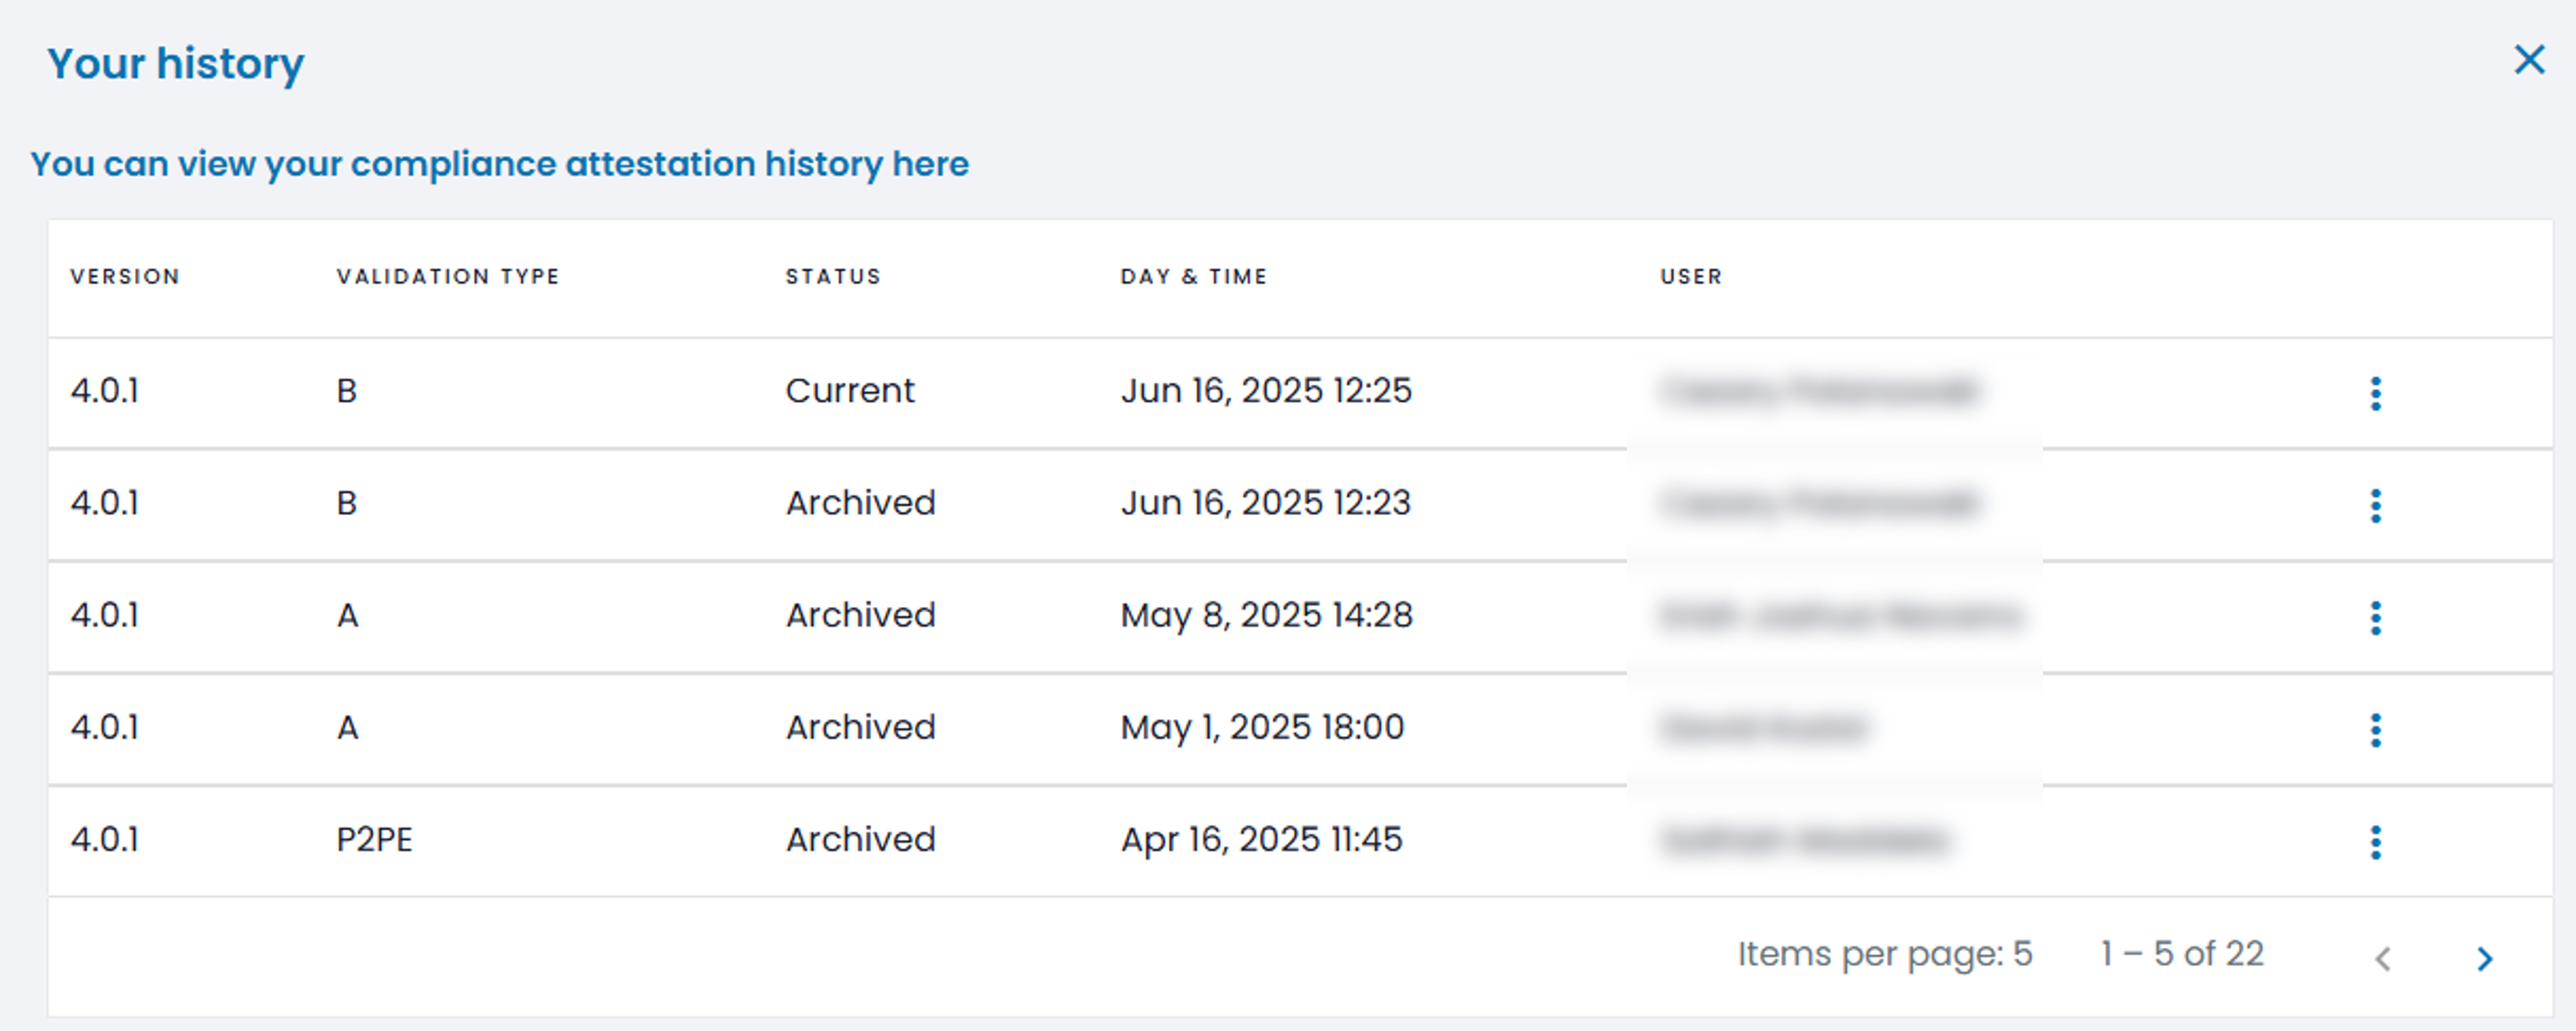Open kebab menu for Jun 16 12:23 entry
Viewport: 2576px width, 1031px height.
2375,505
